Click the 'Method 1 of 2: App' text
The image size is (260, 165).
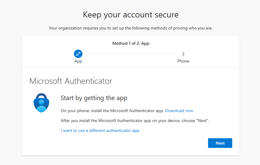coord(131,43)
